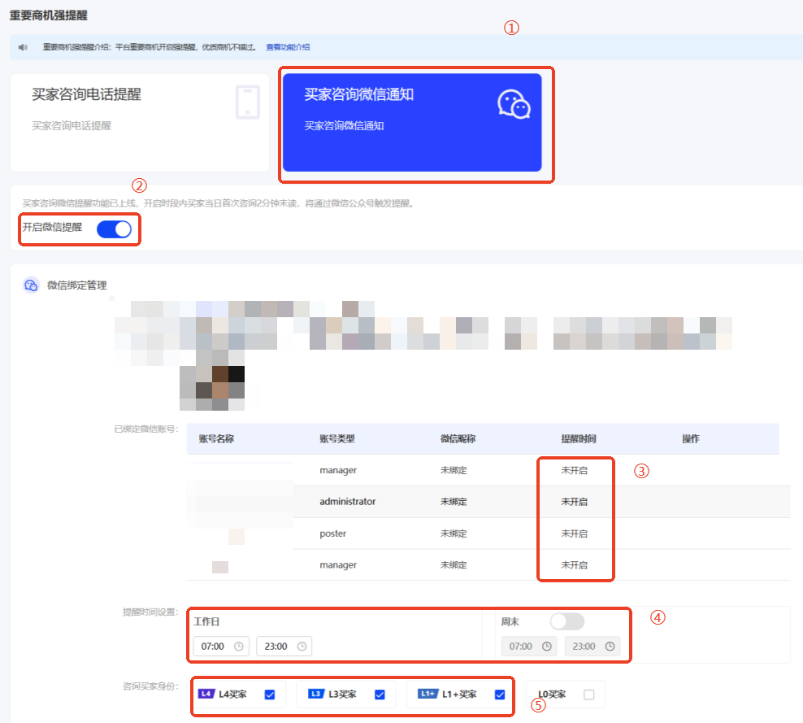
Task: Uncheck the L3买家 checkbox
Action: [380, 695]
